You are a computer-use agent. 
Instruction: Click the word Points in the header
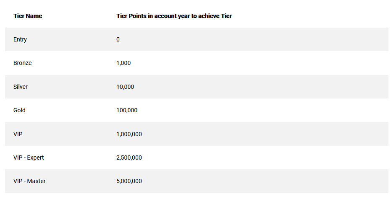click(x=138, y=16)
